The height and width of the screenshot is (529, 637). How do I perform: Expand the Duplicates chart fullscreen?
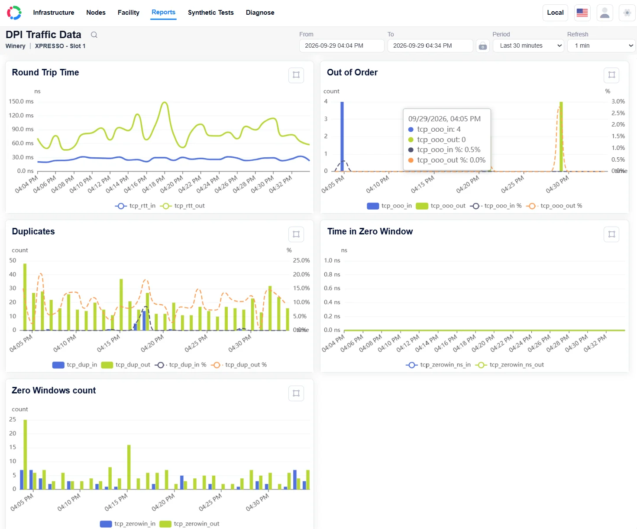point(296,234)
